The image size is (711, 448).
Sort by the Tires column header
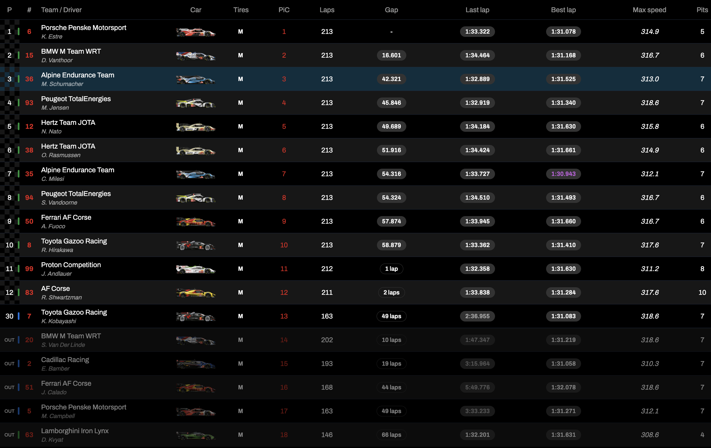[241, 10]
